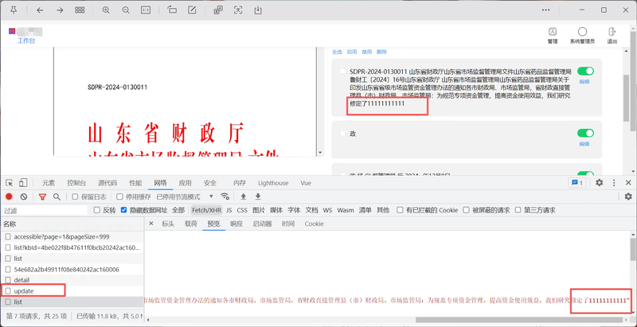Screen dimensions: 637x327
Task: Filter requests by 全部 all types
Action: (x=178, y=210)
